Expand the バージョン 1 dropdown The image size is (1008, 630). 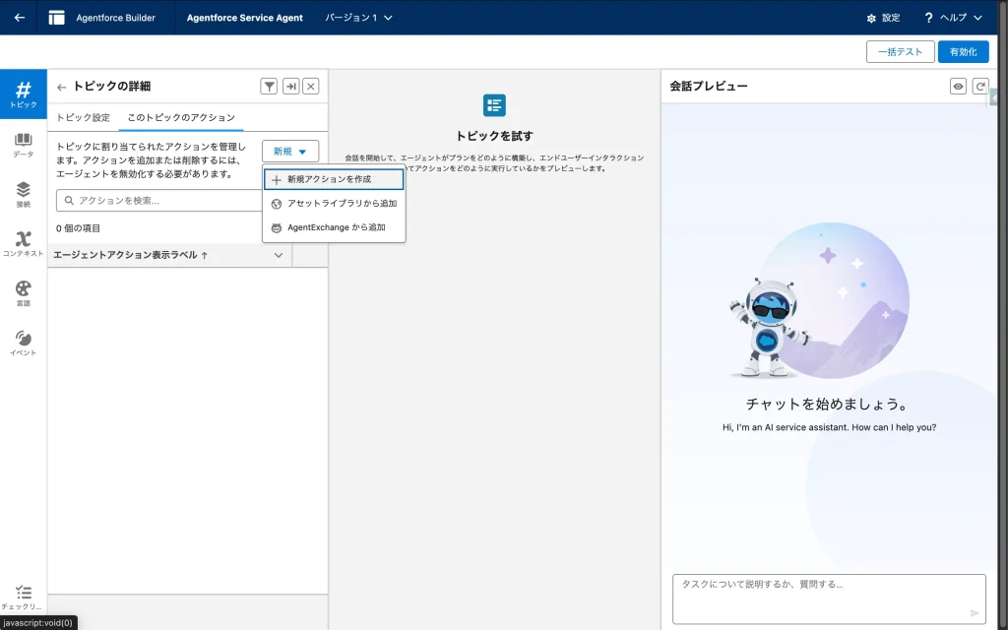click(x=359, y=18)
